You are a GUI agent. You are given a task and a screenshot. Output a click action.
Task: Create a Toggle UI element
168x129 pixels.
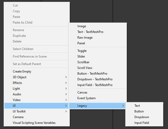click(x=82, y=51)
